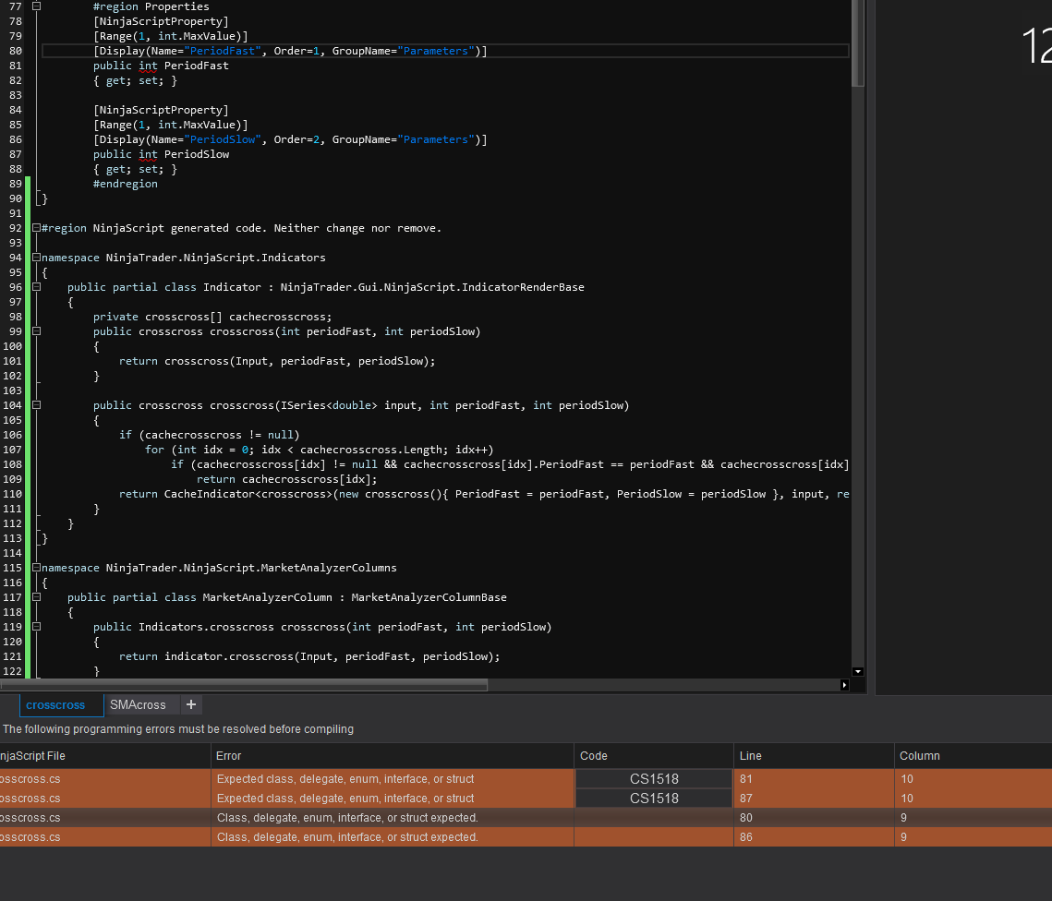The width and height of the screenshot is (1052, 901).
Task: Collapse the Properties region at line 77
Action: tap(37, 6)
